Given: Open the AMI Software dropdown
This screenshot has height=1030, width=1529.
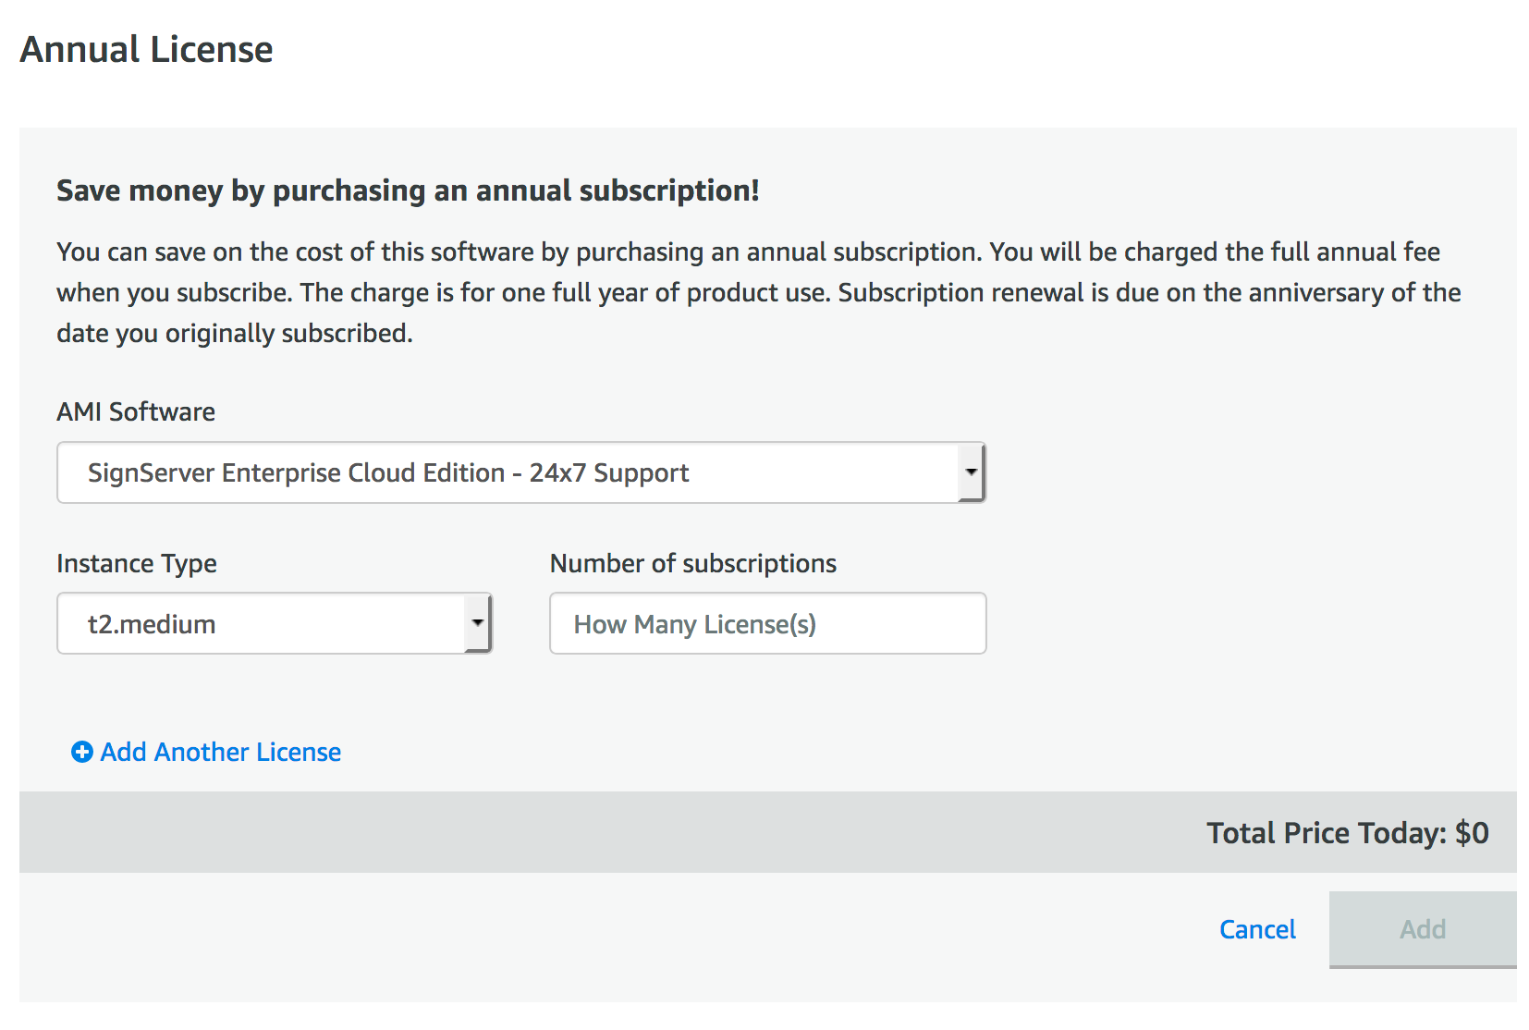Looking at the screenshot, I should (520, 472).
